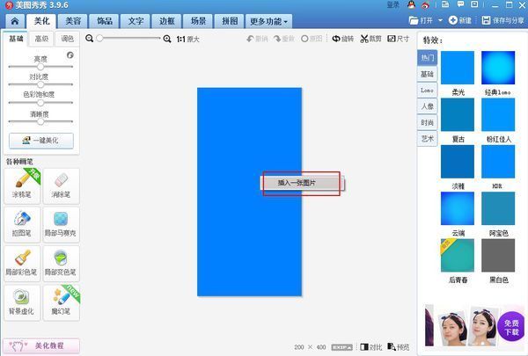Toggle the 预览 preview option

[x=398, y=347]
